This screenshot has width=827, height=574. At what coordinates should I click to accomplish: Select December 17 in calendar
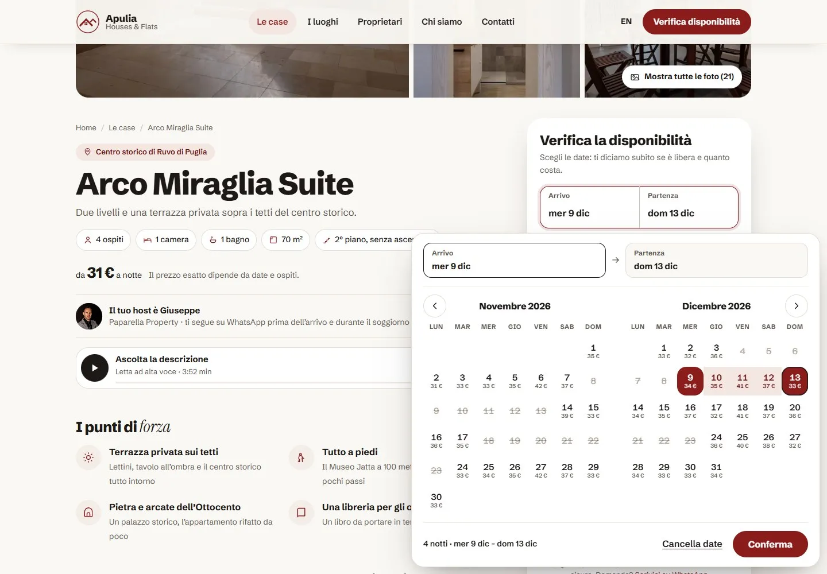716,411
